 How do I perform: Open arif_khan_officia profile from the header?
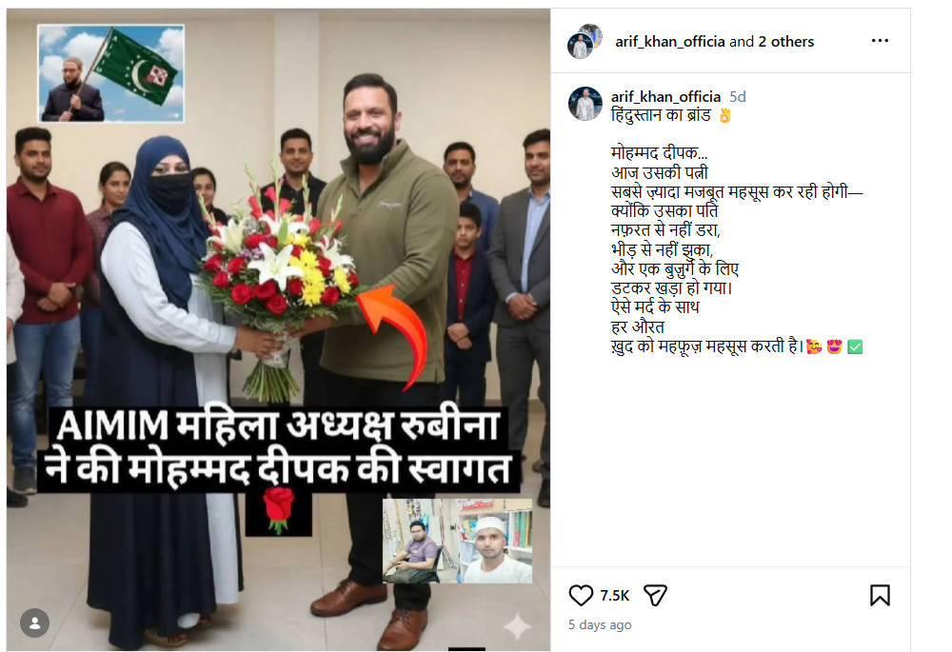click(670, 41)
